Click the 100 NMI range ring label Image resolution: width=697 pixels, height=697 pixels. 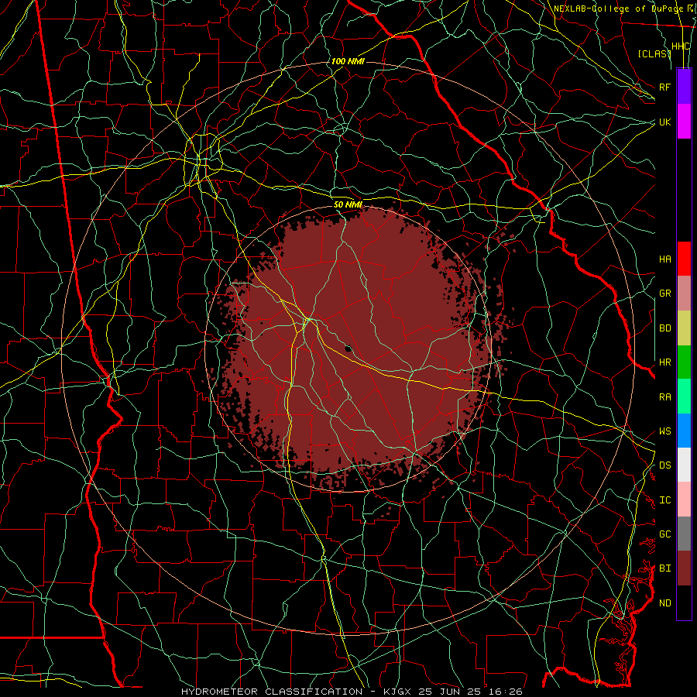coord(348,61)
